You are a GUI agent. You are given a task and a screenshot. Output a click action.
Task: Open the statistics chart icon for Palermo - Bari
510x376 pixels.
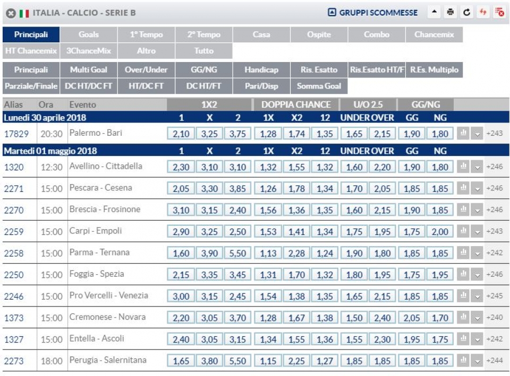[463, 133]
